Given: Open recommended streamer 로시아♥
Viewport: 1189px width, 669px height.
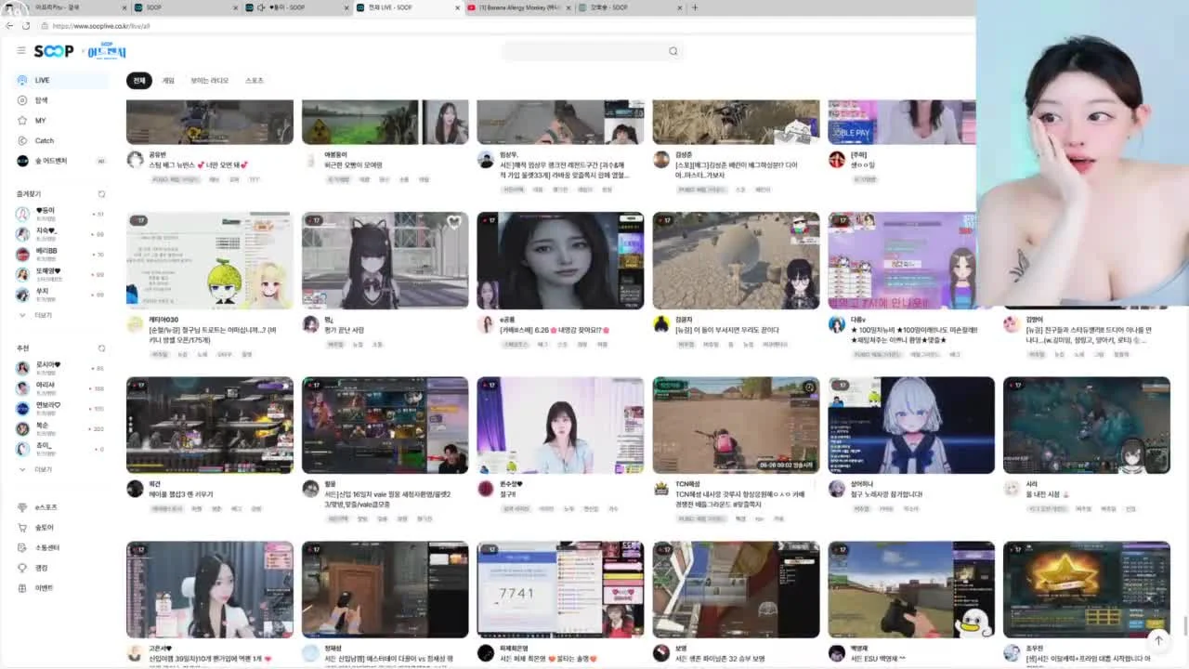Looking at the screenshot, I should (x=58, y=368).
